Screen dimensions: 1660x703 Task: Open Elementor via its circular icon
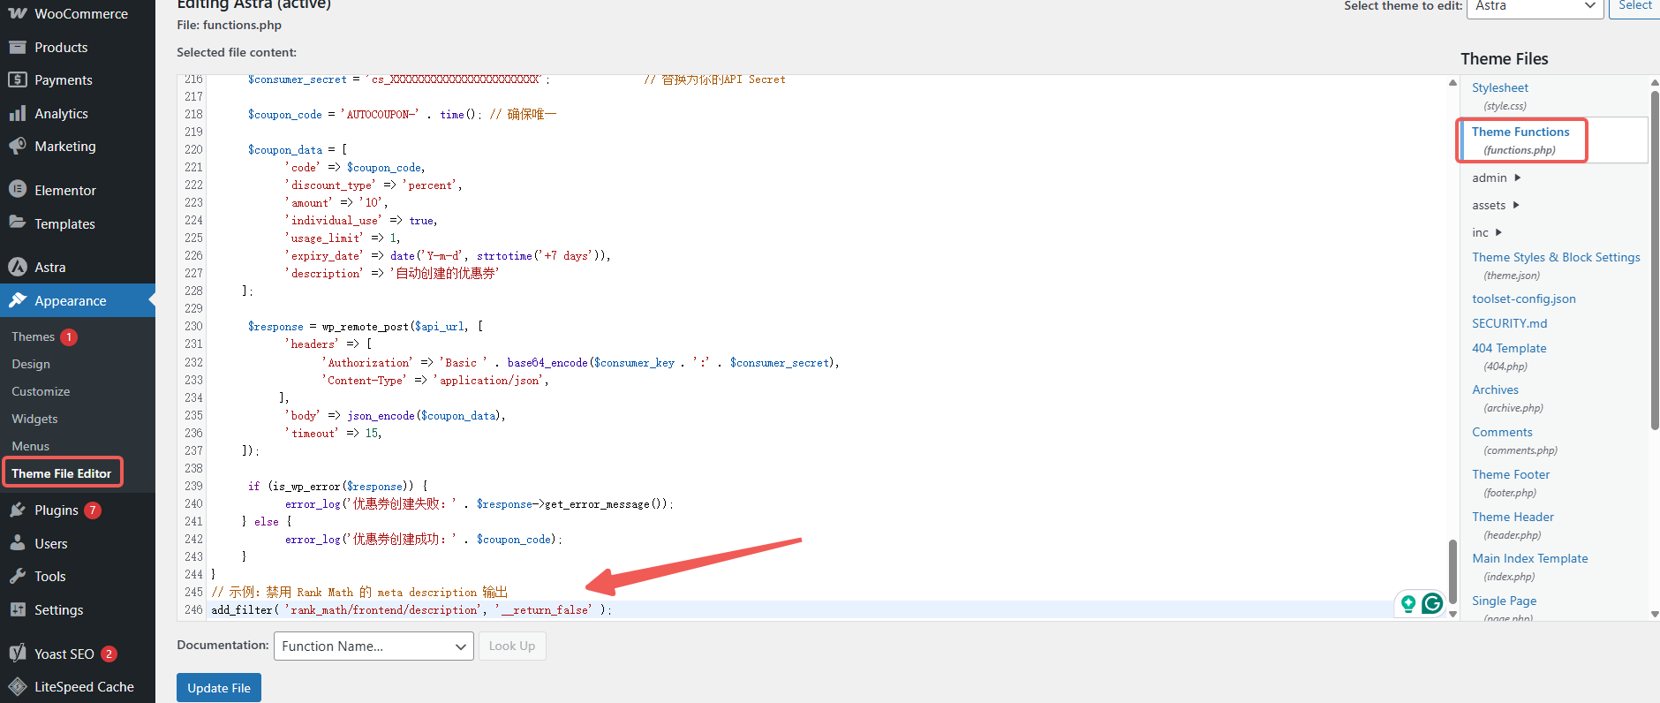18,190
